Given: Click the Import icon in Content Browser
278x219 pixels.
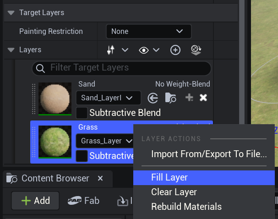Looking at the screenshot, I should [x=123, y=201].
